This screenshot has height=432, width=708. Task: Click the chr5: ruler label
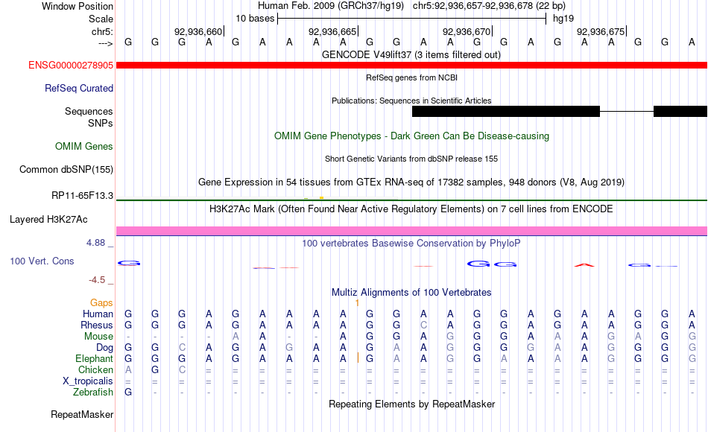(x=103, y=31)
